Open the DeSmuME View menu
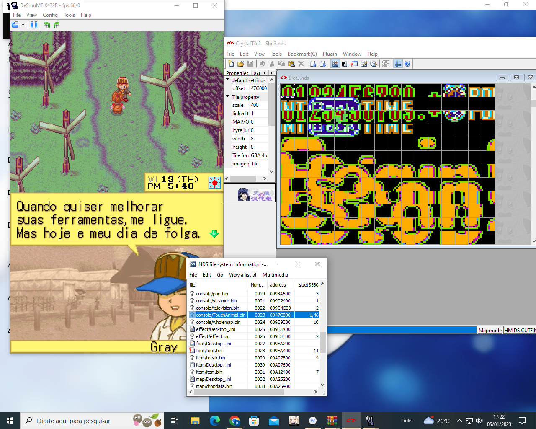The image size is (536, 429). pos(31,15)
